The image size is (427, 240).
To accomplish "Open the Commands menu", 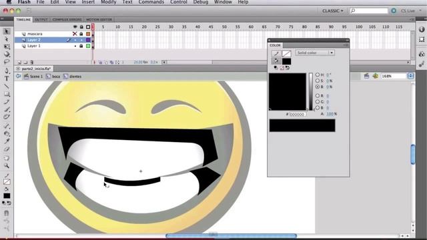I will (x=151, y=2).
